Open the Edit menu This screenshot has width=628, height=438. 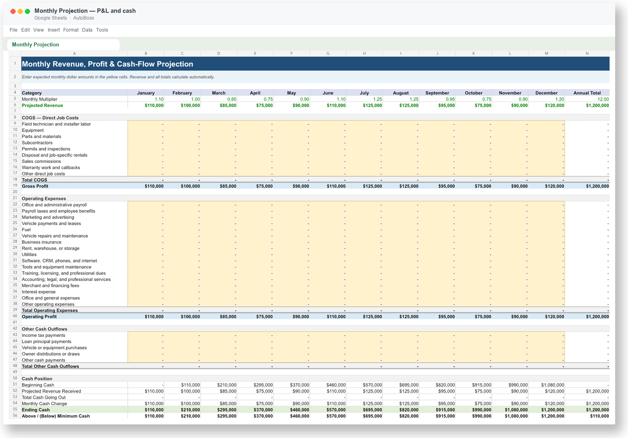coord(26,30)
